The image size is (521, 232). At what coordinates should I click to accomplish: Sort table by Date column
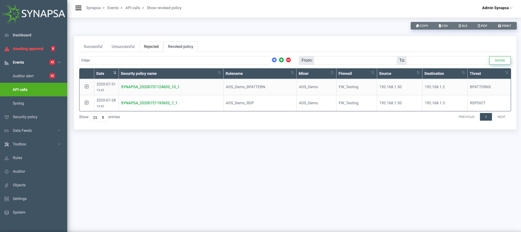coord(106,73)
